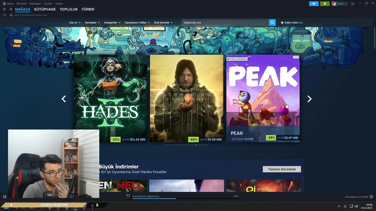Open the FÖRBİR profile tab

(88, 9)
